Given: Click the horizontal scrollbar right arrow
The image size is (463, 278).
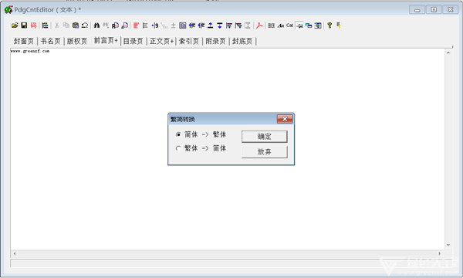Looking at the screenshot, I should click(440, 253).
